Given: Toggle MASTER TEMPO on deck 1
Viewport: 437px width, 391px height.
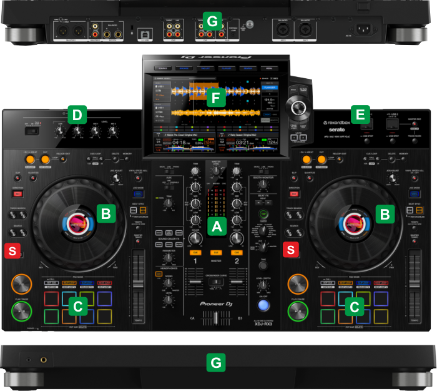Looking at the screenshot, I should [138, 241].
